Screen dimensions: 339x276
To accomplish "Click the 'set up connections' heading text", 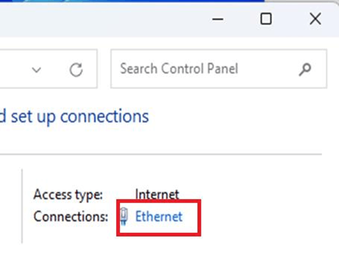I will [x=80, y=117].
